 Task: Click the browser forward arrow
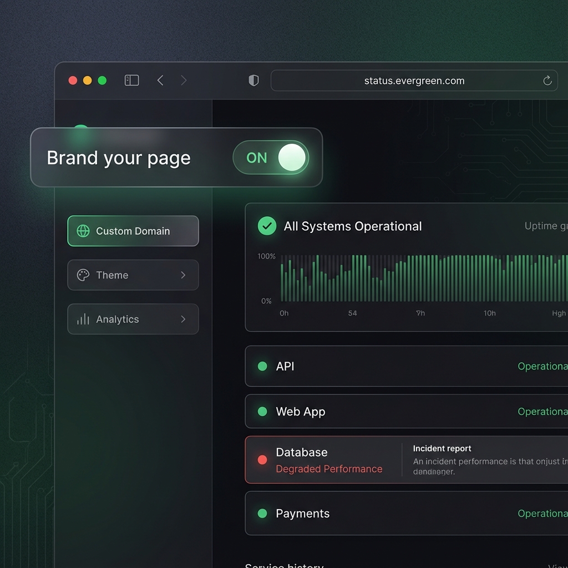click(184, 80)
